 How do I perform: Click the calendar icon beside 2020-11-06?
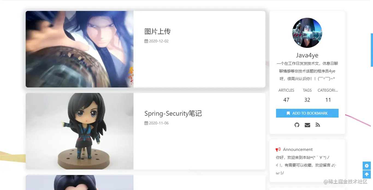point(146,123)
